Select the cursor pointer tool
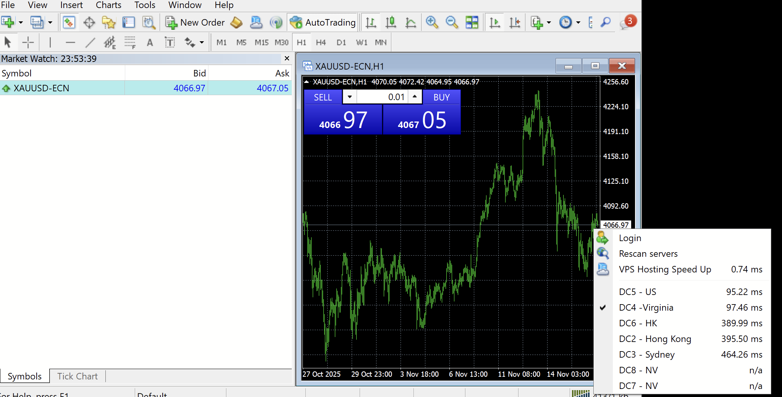This screenshot has height=397, width=782. (x=8, y=42)
